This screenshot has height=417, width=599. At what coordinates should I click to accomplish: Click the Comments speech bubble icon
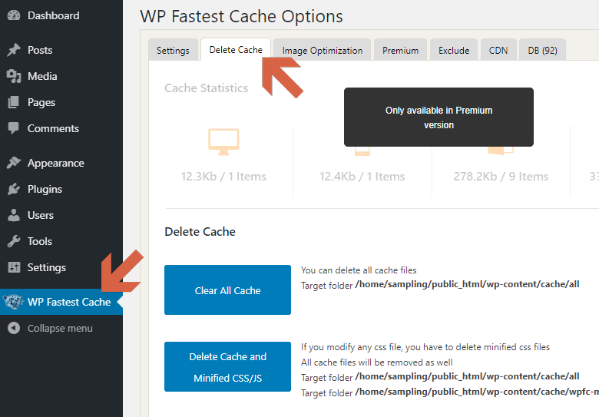[14, 128]
